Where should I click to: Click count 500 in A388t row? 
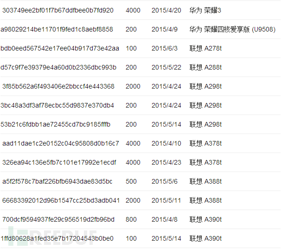click(x=131, y=181)
